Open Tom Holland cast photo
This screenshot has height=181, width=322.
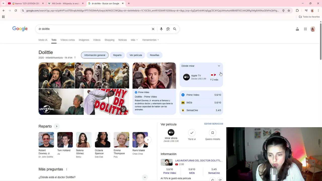point(65,140)
